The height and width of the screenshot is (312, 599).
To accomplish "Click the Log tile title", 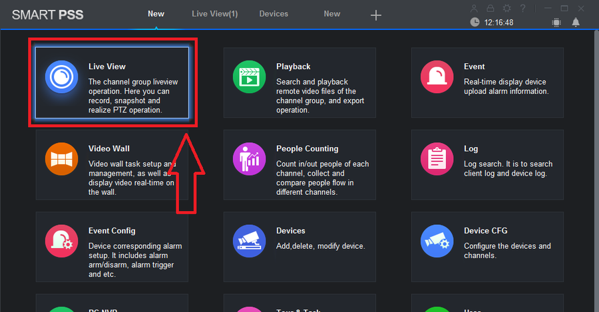I will [x=471, y=149].
